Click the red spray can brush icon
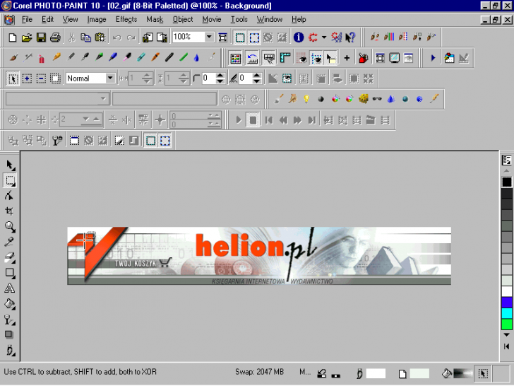 41,58
